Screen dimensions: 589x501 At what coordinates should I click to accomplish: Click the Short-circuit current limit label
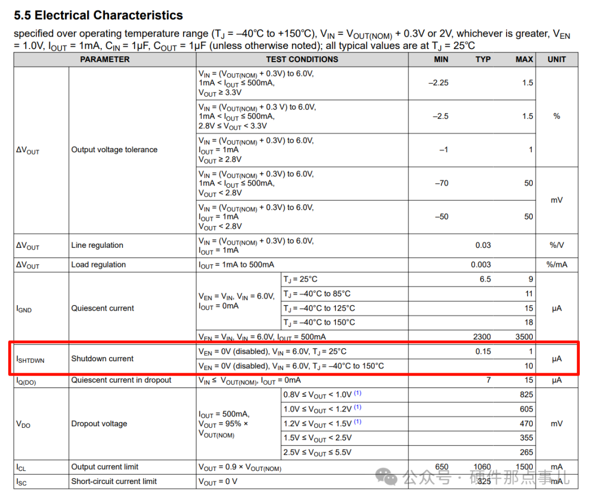tap(114, 481)
